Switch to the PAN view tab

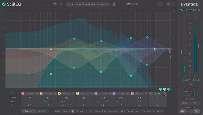pyautogui.click(x=42, y=111)
